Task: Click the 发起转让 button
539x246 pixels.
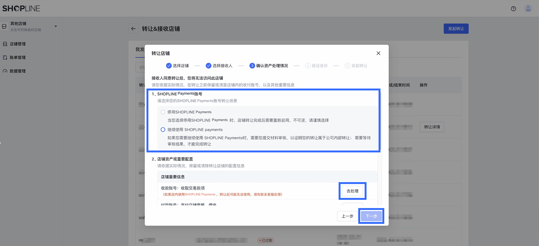Action: point(456,29)
